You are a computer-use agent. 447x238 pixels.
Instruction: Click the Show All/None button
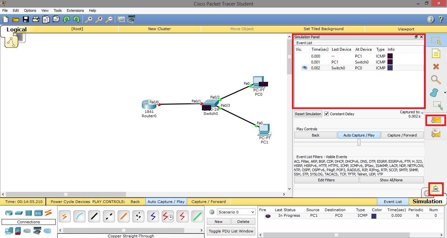coord(391,180)
